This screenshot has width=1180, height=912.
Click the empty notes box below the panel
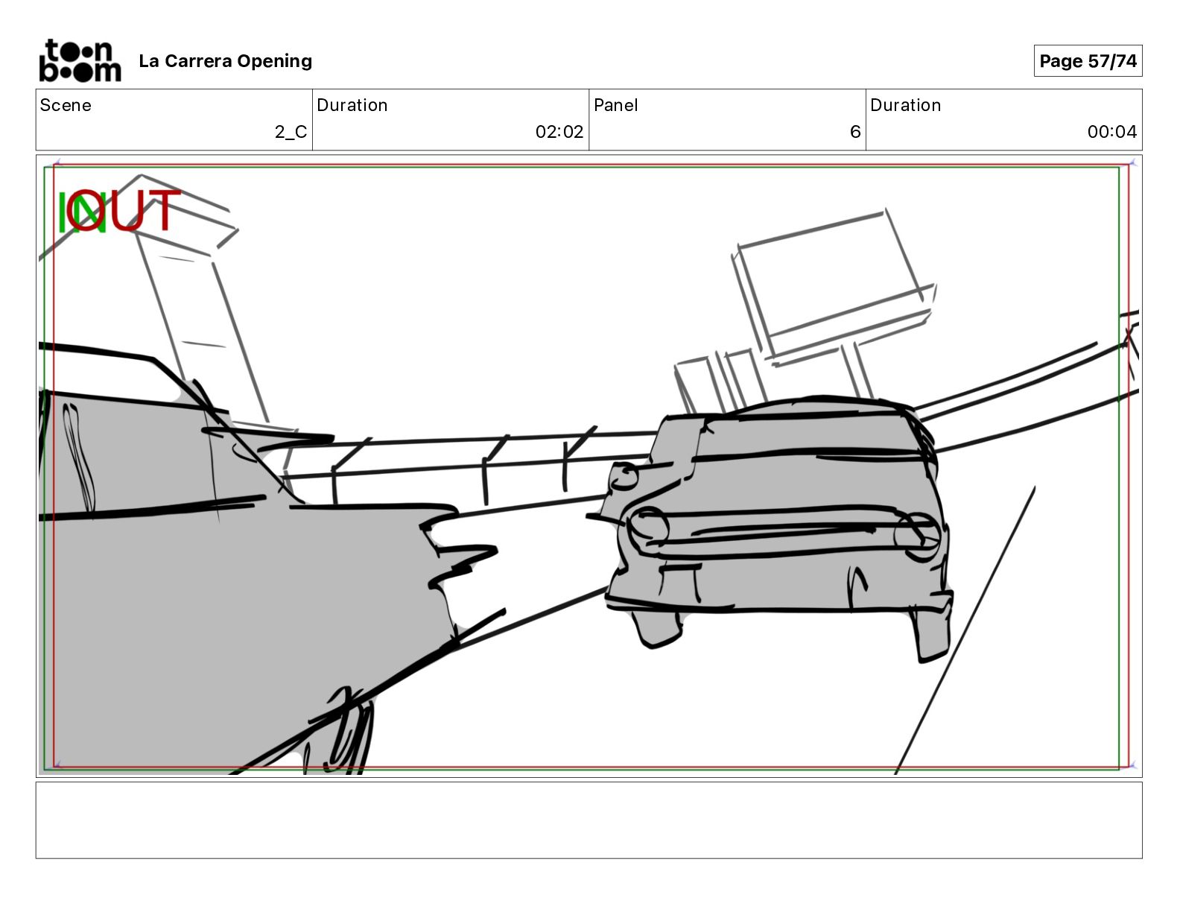(589, 820)
